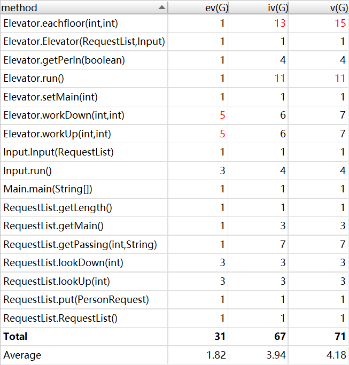Select the RequestList.getLength() row

point(174,207)
